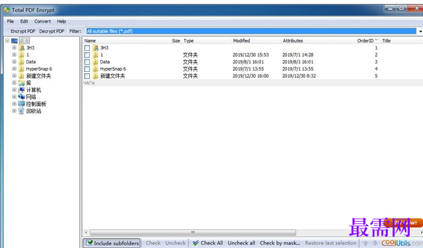Screen dimensions: 423x248
Task: Expand the '1' folder tree node
Action: [15, 55]
